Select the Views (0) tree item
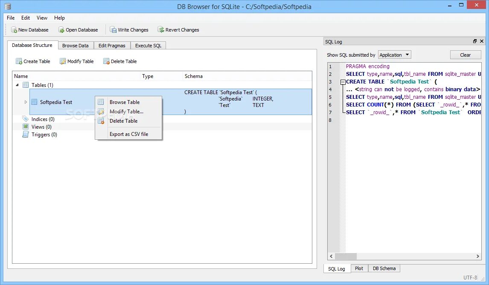The width and height of the screenshot is (489, 285). coord(41,127)
